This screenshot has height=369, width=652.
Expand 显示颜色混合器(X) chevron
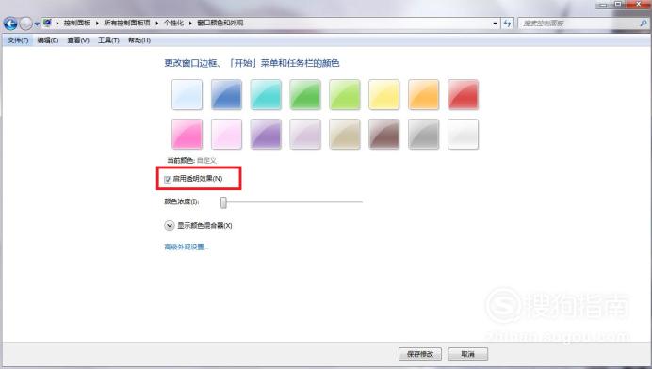[x=170, y=226]
